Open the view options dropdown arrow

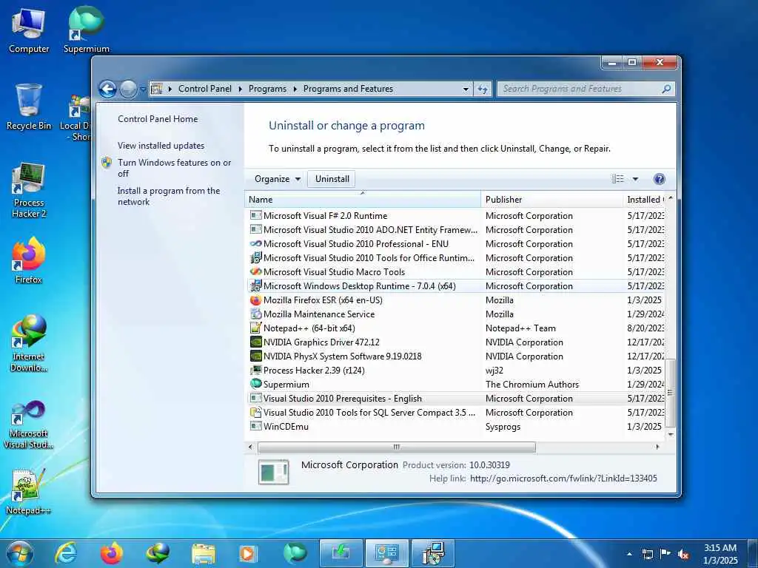coord(635,179)
